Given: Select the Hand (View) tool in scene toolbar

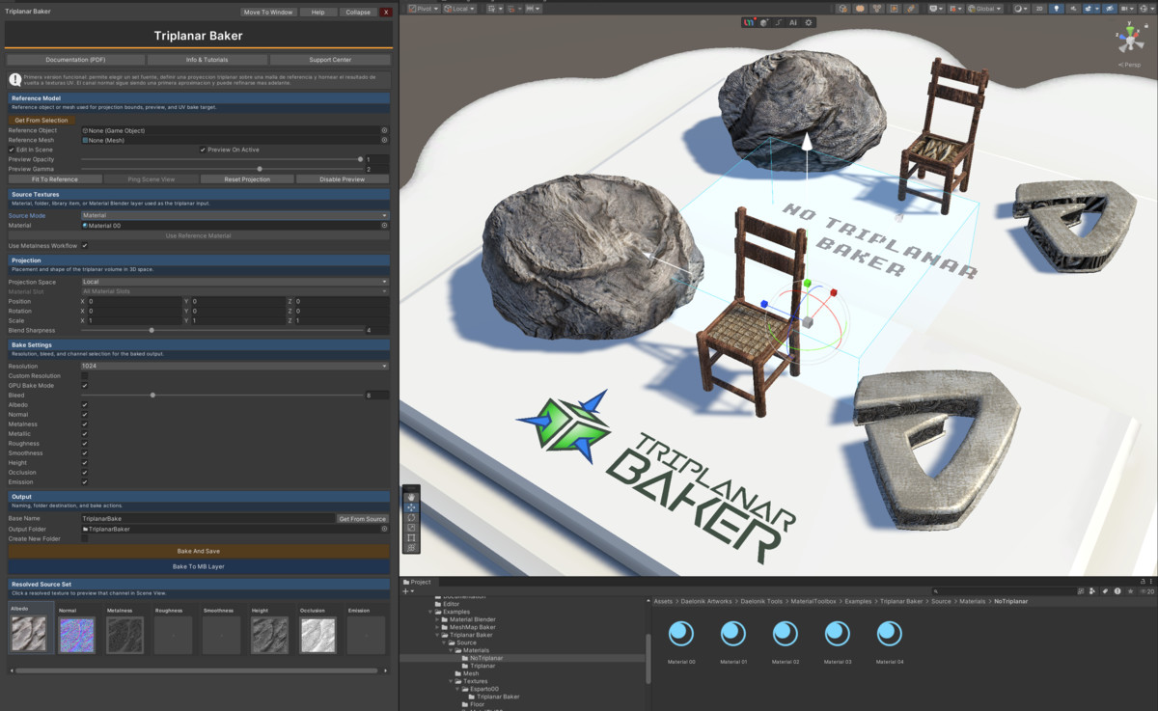Looking at the screenshot, I should click(412, 497).
